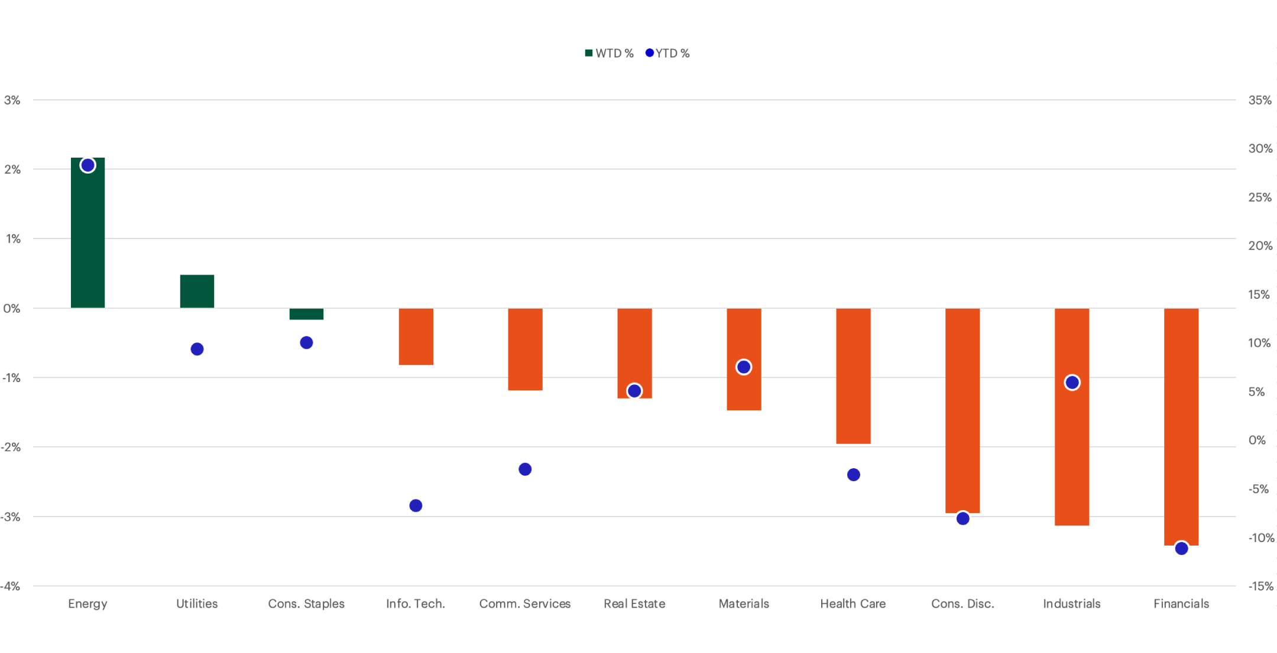Select the Financials YTD data point

(x=1181, y=548)
